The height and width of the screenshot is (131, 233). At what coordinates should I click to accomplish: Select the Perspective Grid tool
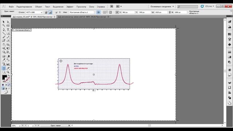[x=8, y=52]
